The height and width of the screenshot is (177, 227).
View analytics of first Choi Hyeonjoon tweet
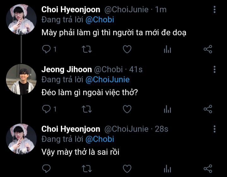(167, 49)
